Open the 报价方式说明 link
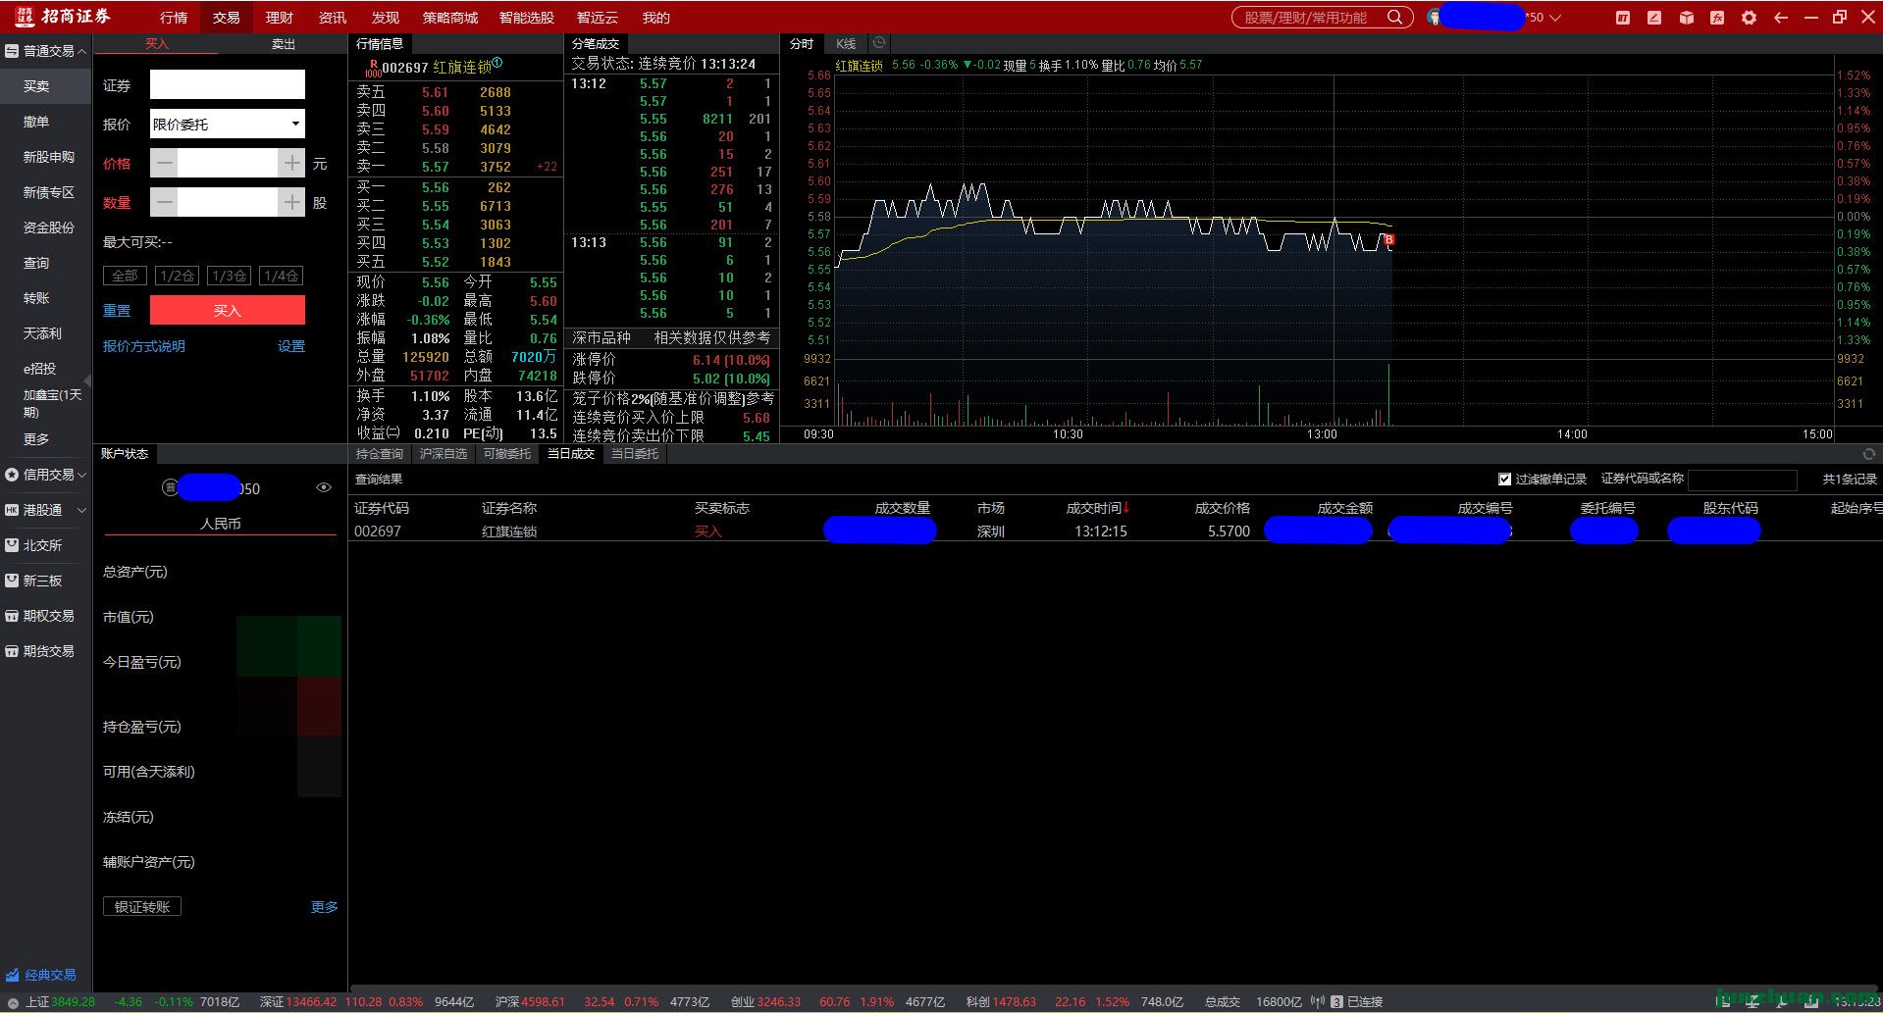The height and width of the screenshot is (1013, 1883). (x=143, y=346)
